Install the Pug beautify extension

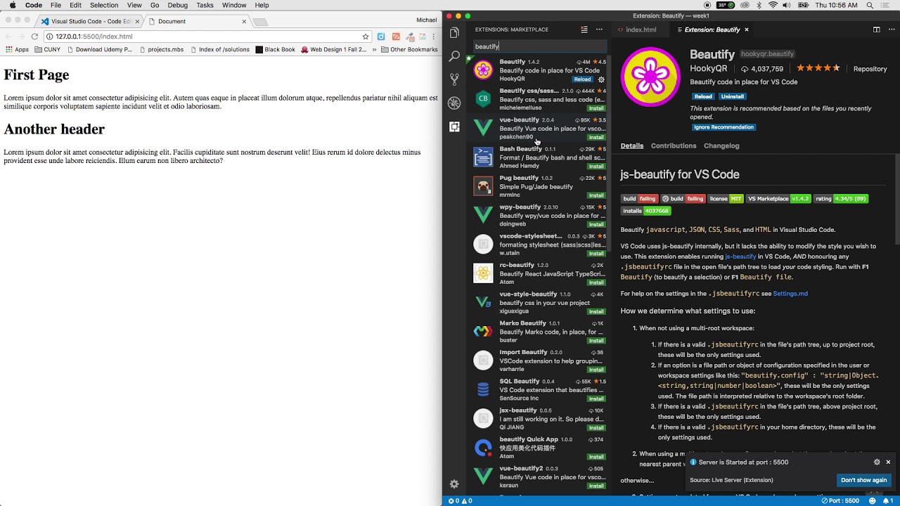point(596,195)
